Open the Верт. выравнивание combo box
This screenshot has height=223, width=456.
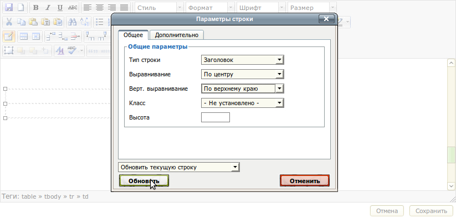pos(242,89)
